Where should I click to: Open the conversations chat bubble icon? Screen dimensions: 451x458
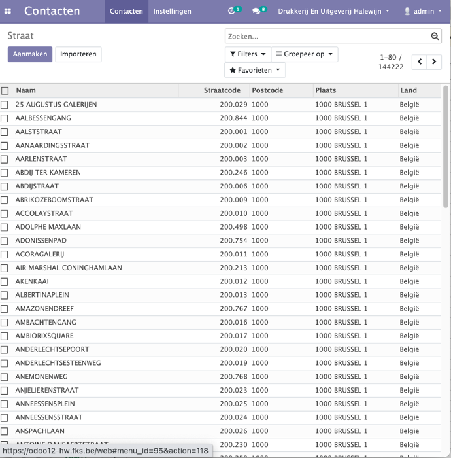256,11
